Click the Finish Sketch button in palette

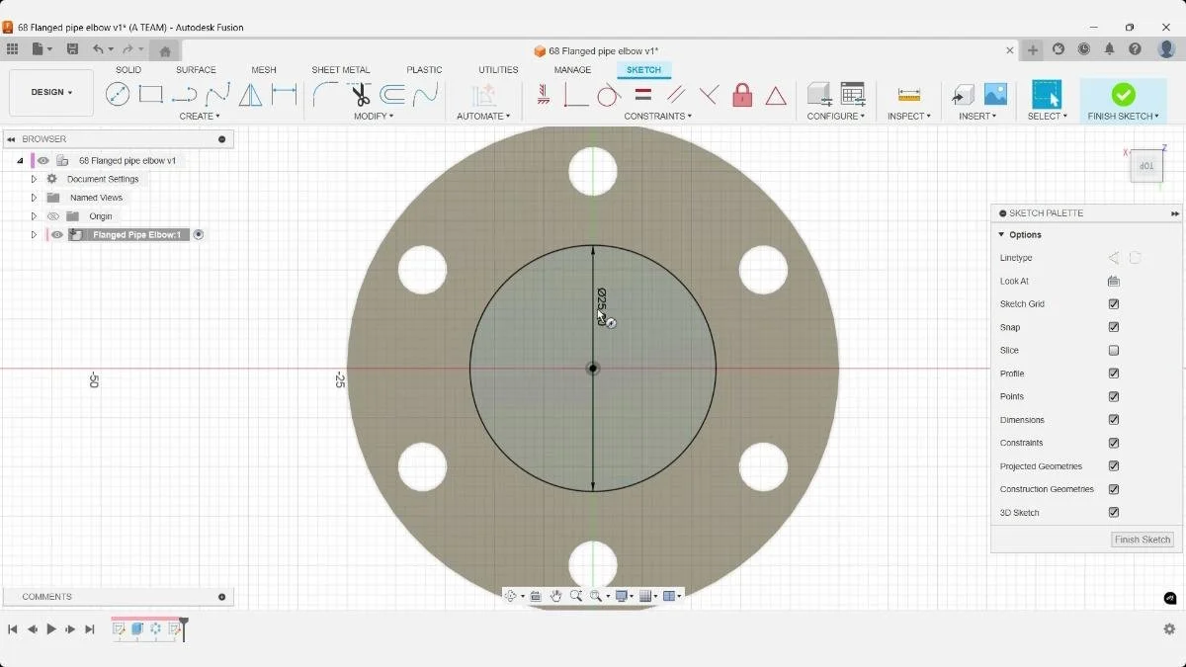click(1143, 540)
